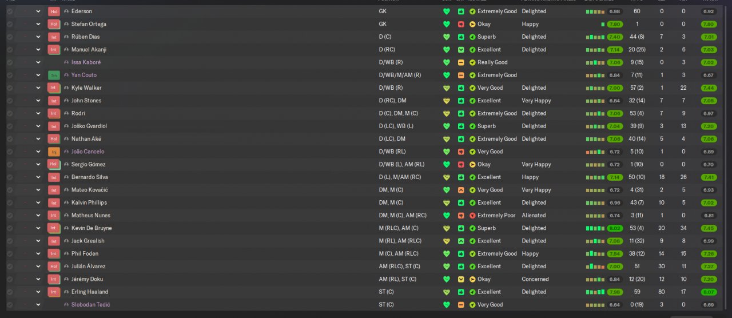
Task: Click Erling Haaland's 80 goals value
Action: point(662,292)
